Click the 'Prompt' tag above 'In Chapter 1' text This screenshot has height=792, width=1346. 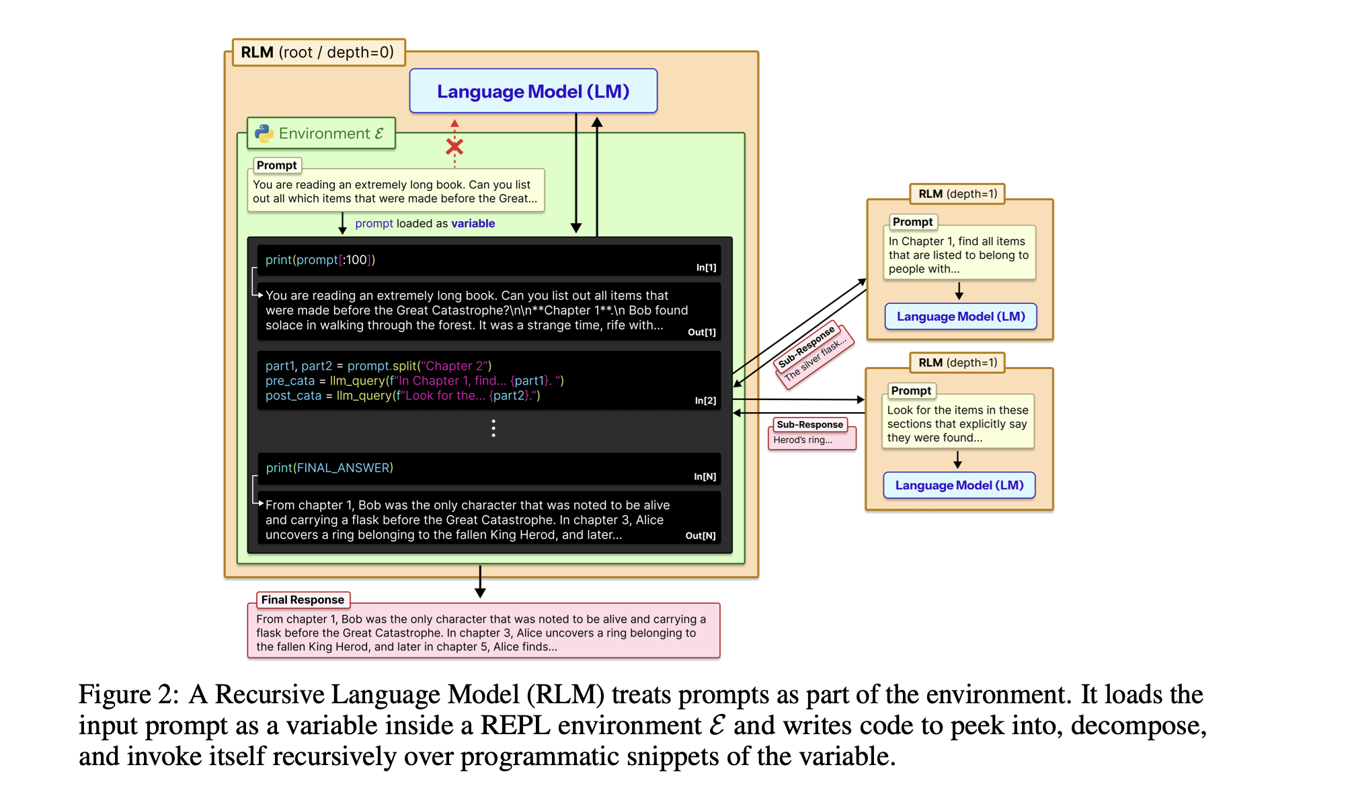(x=912, y=222)
